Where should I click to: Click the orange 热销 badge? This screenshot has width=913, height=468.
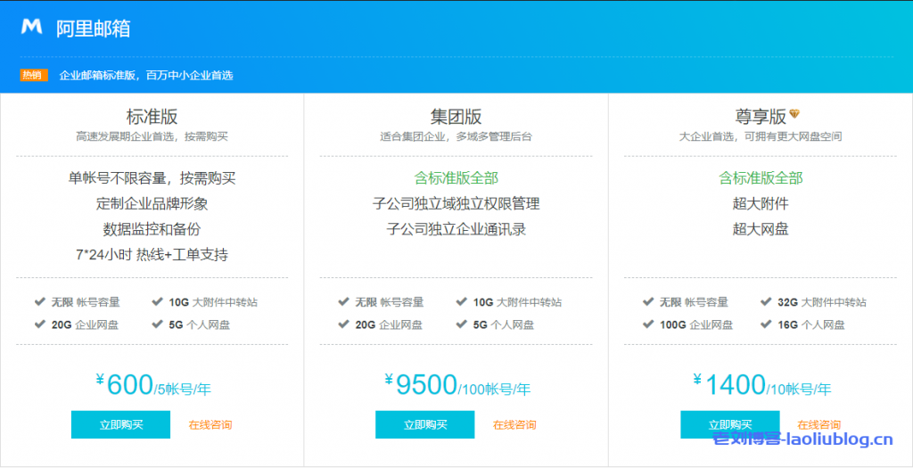pos(34,75)
